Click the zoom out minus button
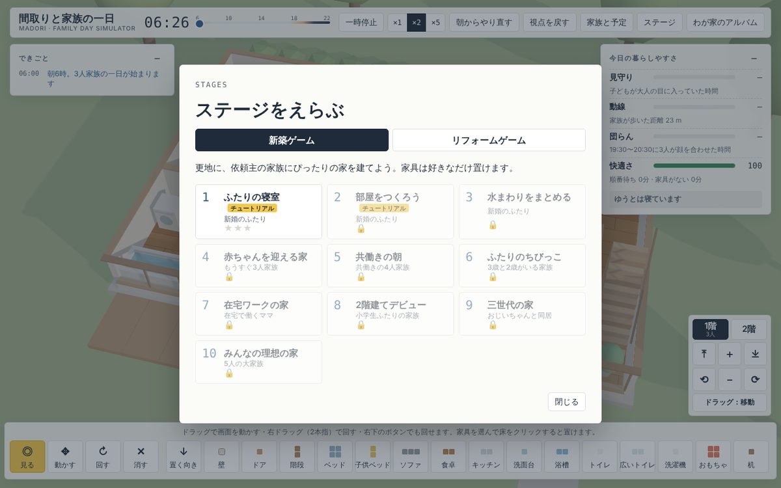The image size is (781, 488). pos(730,379)
